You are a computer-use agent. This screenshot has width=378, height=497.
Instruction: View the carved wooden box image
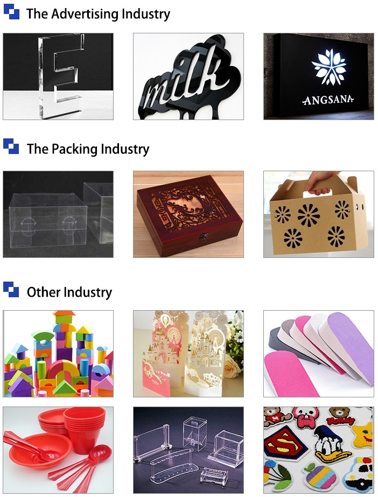[188, 214]
